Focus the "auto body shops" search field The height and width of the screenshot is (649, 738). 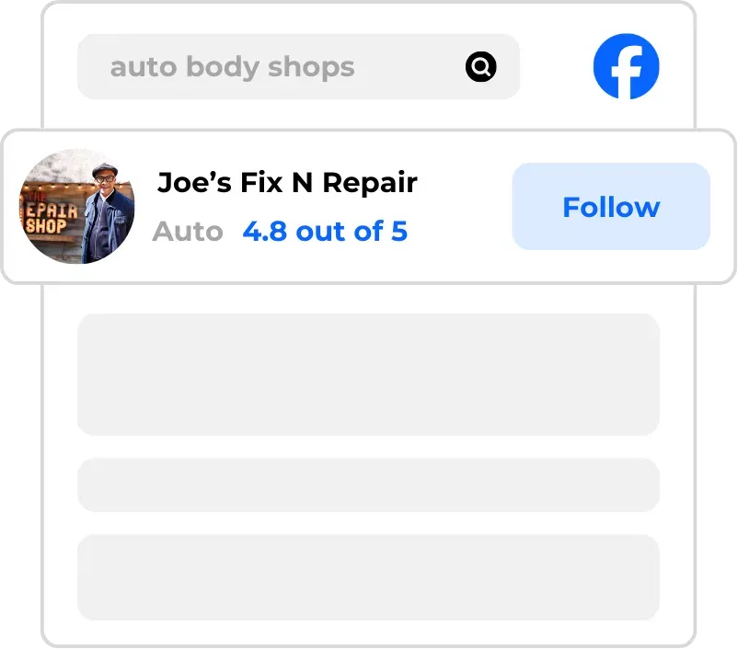point(298,66)
